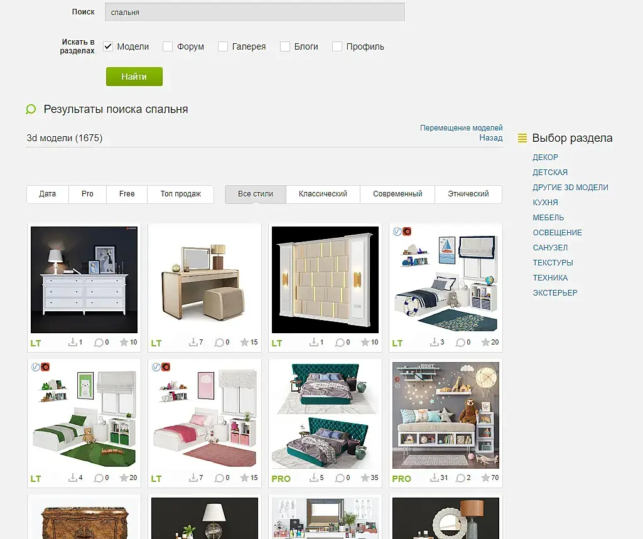Screen dimensions: 643x539
Task: Click V-Ray badge icon on nautical bedroom card
Action: pos(397,232)
